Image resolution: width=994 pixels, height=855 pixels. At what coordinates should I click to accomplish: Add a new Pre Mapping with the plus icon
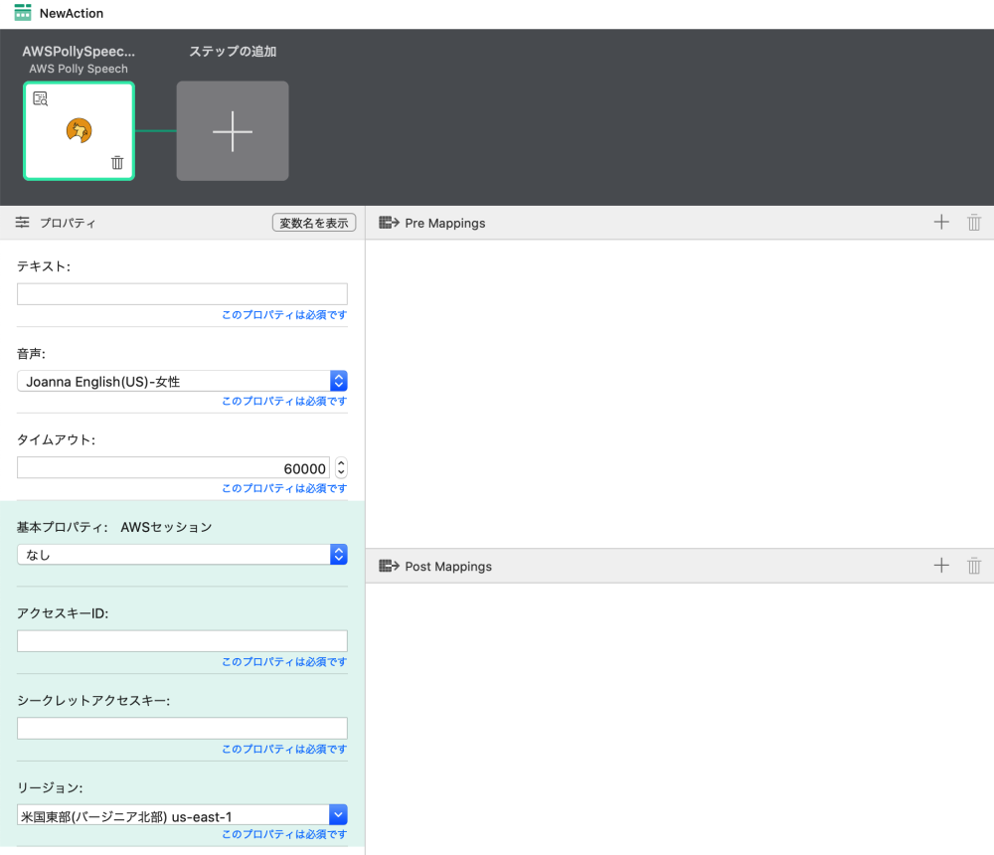pyautogui.click(x=940, y=222)
